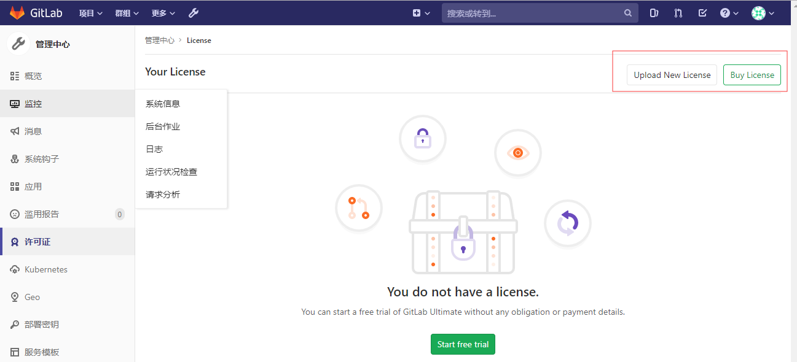Open the 项目 menu
Image resolution: width=797 pixels, height=362 pixels.
tap(90, 12)
